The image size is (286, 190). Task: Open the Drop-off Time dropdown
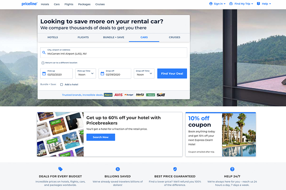pyautogui.click(x=144, y=73)
